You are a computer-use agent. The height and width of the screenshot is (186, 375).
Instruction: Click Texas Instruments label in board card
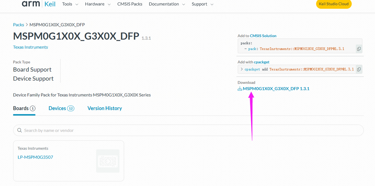point(33,149)
